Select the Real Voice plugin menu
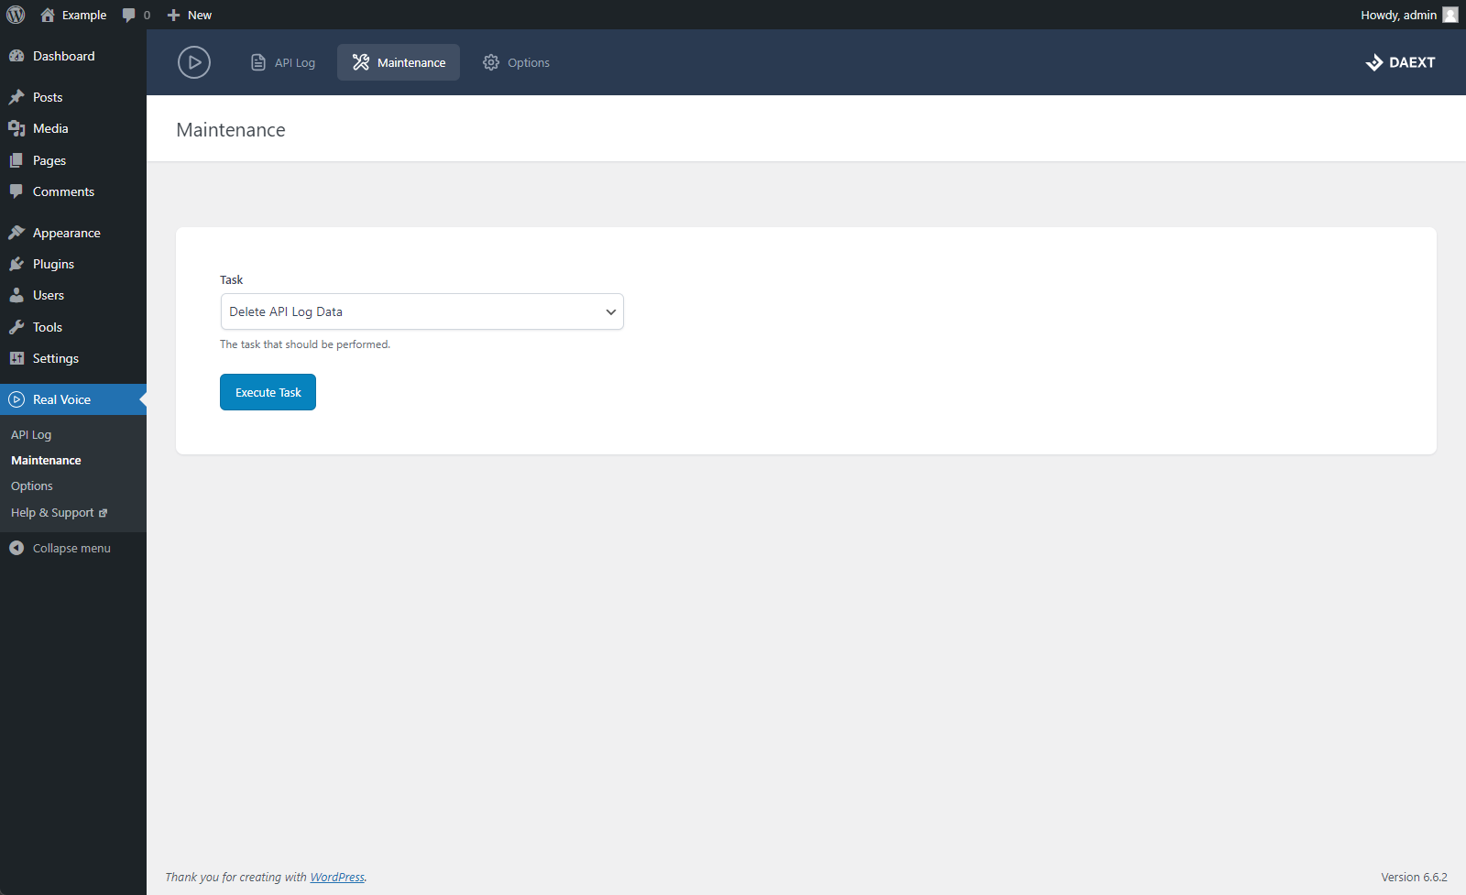The image size is (1466, 895). point(73,399)
